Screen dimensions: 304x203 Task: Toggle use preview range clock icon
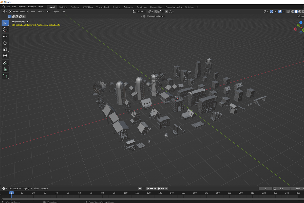(x=275, y=189)
